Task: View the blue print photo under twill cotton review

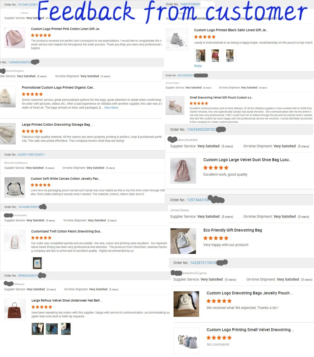Action: 37,263
